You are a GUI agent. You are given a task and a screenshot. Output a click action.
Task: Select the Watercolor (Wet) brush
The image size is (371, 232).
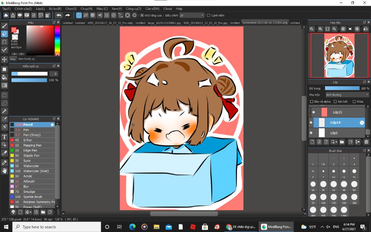pyautogui.click(x=32, y=171)
